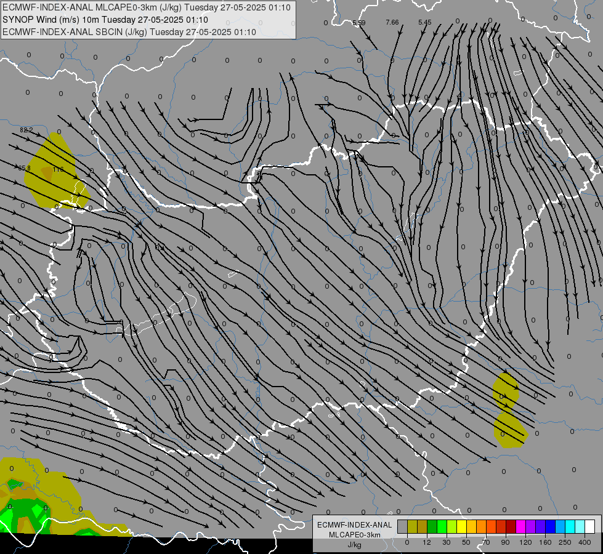Click the 7.66 wind value at top

pos(392,22)
